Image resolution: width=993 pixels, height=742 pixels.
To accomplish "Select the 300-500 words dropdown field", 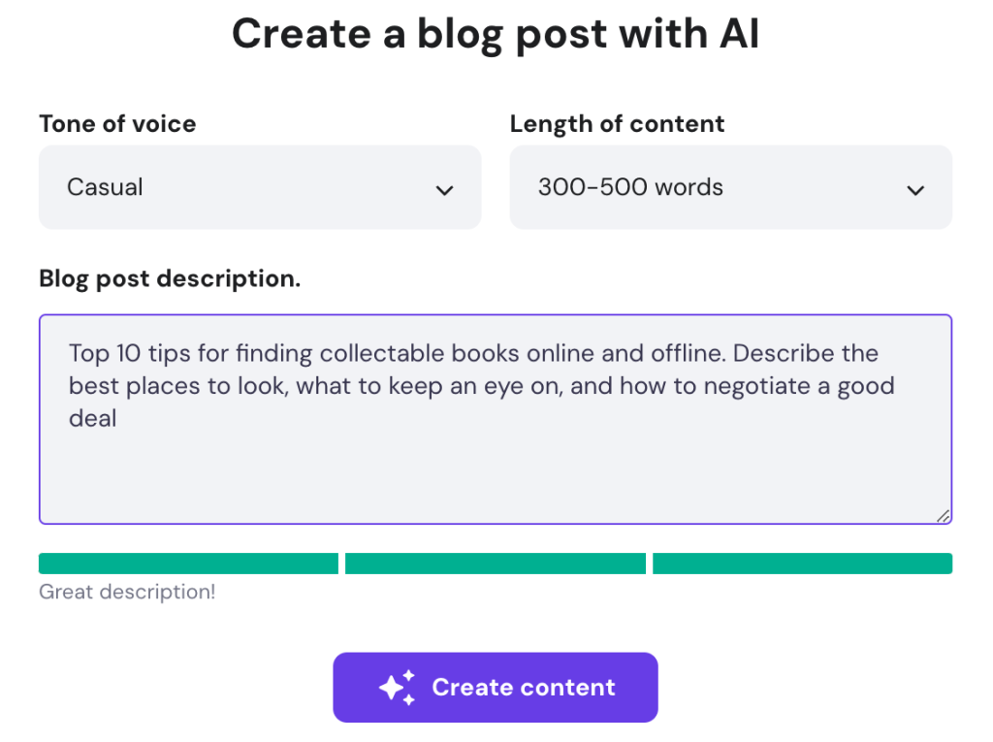I will (730, 187).
